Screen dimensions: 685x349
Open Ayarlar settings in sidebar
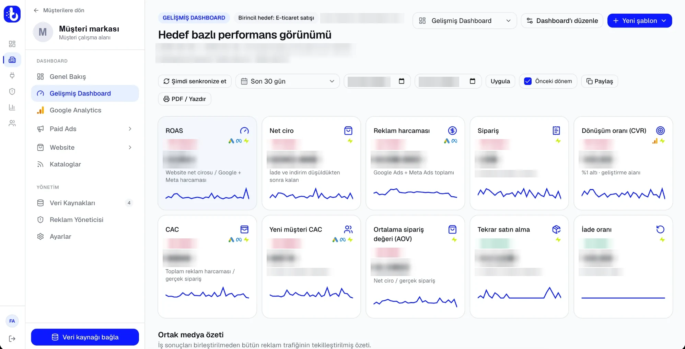(85, 237)
